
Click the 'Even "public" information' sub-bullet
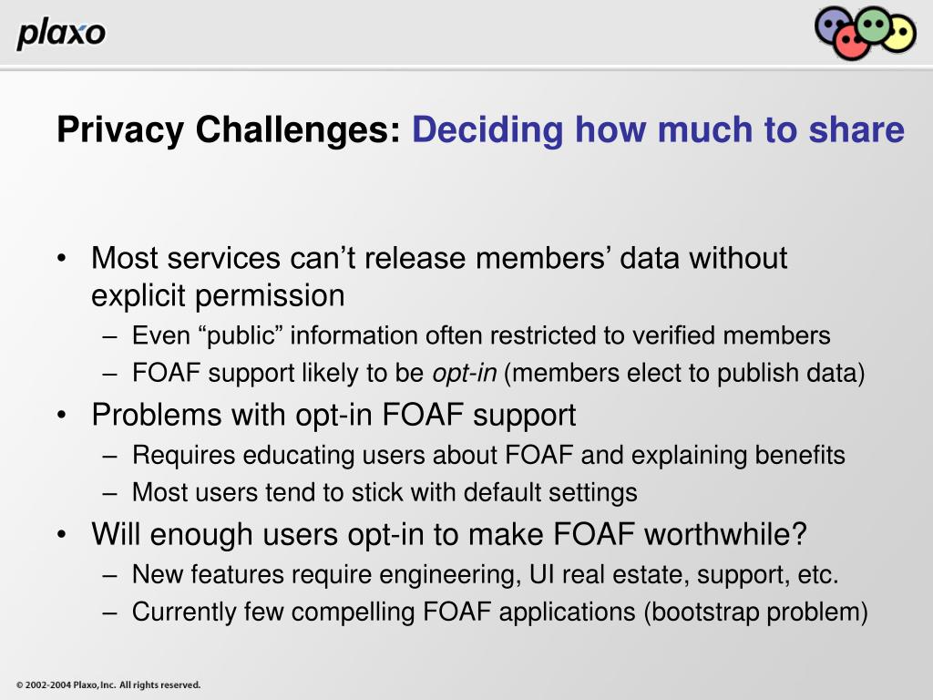[481, 335]
